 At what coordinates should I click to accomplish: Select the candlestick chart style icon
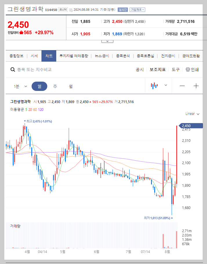point(155,86)
